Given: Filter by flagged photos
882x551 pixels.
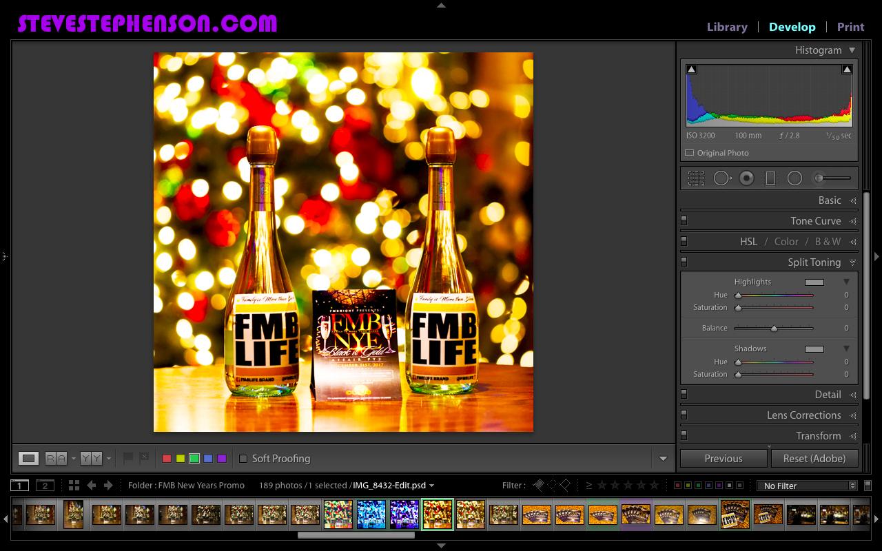Looking at the screenshot, I should [x=539, y=485].
